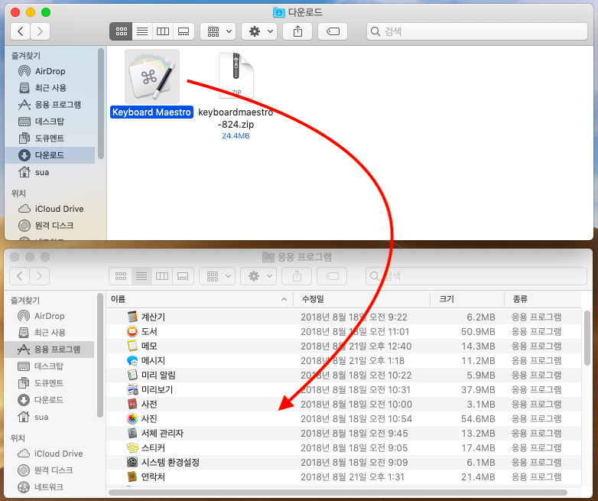598x501 pixels.
Task: Go back in the Downloads window
Action: (x=20, y=31)
